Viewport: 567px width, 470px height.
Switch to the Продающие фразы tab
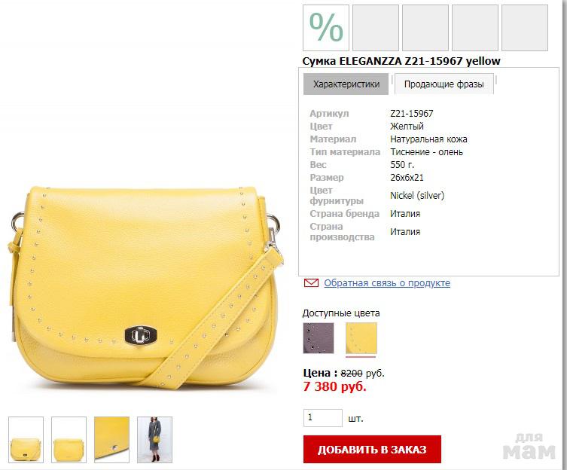444,84
